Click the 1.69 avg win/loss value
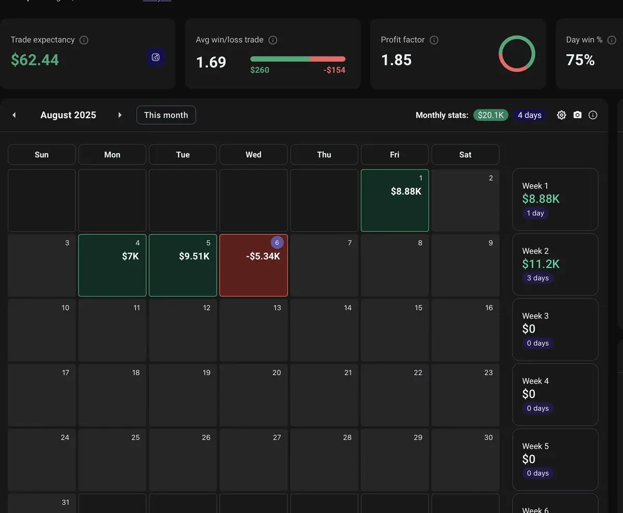The width and height of the screenshot is (623, 513). 211,62
